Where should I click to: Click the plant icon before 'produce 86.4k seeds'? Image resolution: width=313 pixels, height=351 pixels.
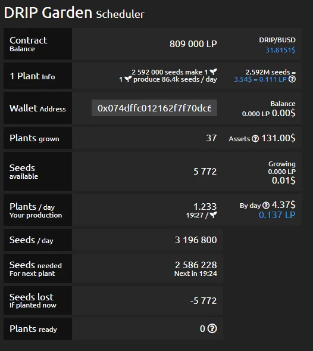tap(128, 79)
